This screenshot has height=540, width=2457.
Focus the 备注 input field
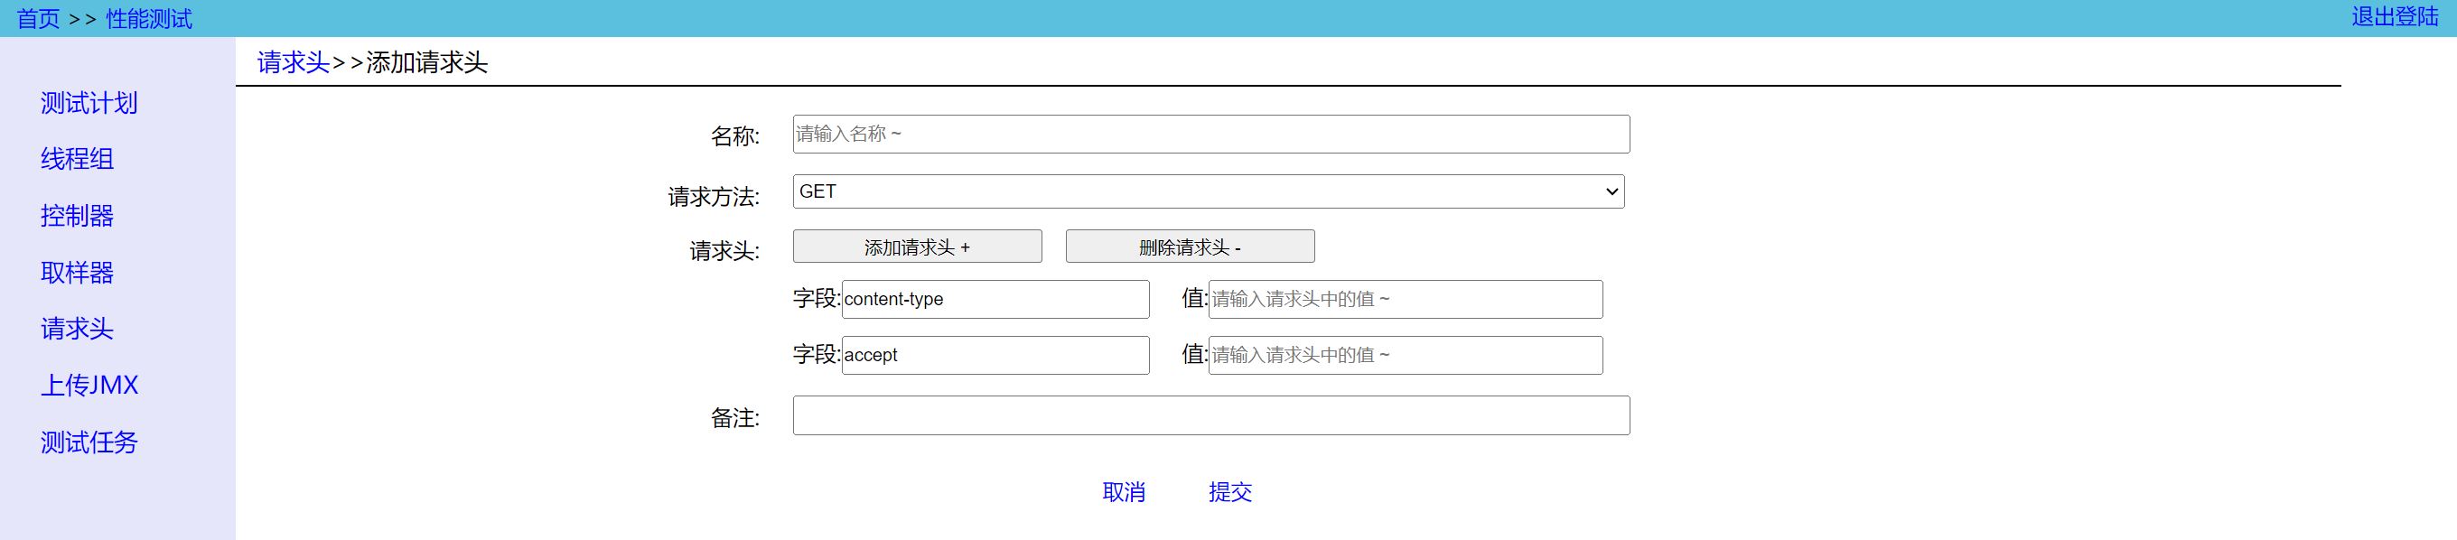point(1210,416)
